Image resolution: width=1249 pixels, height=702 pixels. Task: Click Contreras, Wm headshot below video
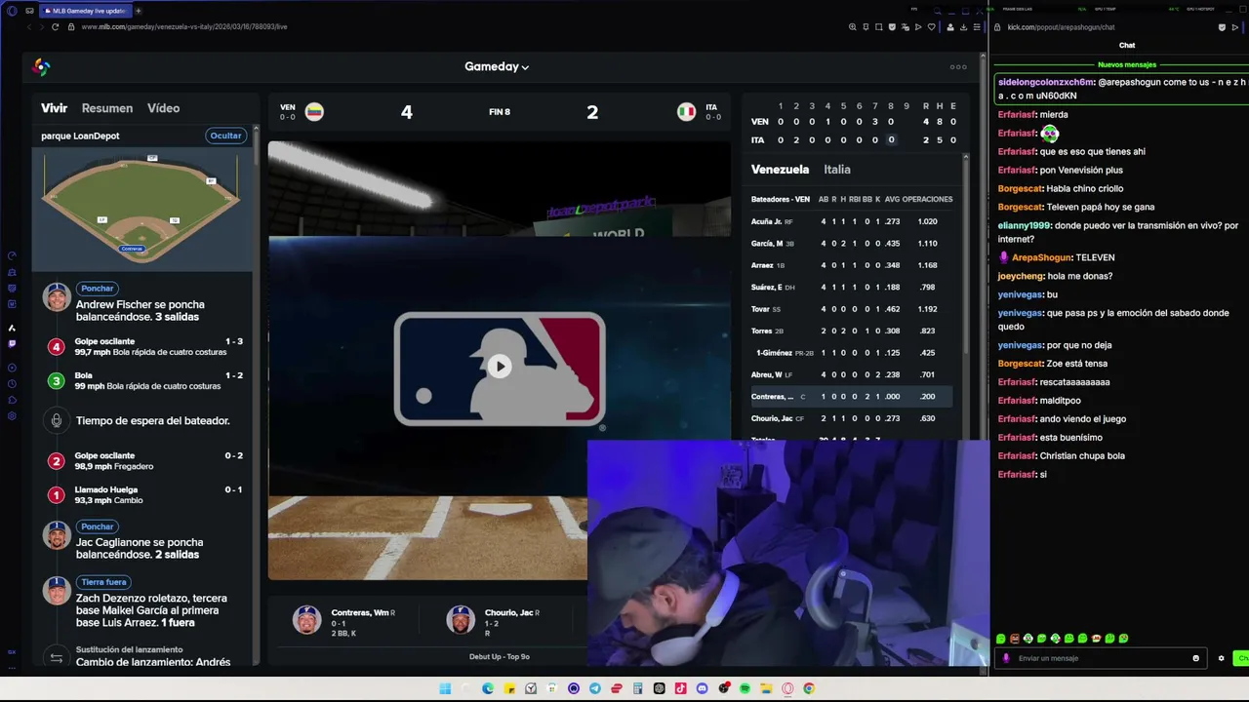(x=307, y=619)
